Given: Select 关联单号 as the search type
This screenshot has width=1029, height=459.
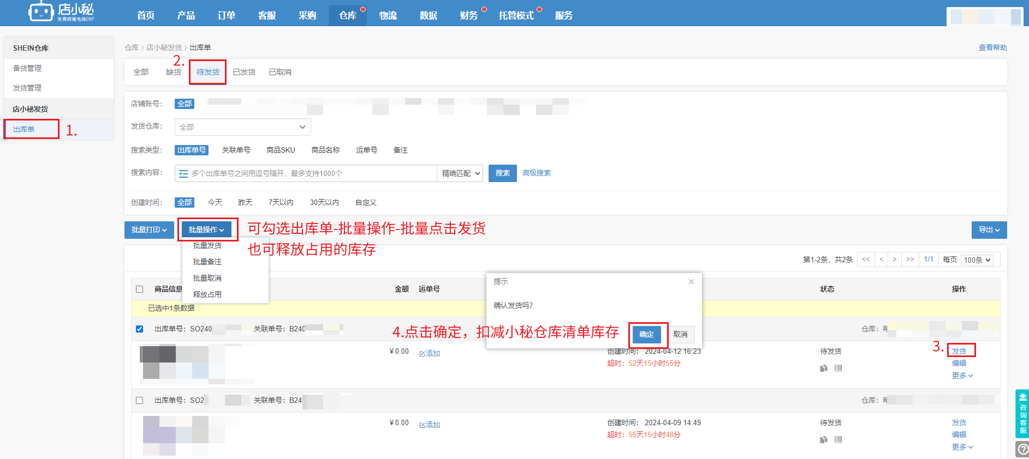Looking at the screenshot, I should [236, 150].
